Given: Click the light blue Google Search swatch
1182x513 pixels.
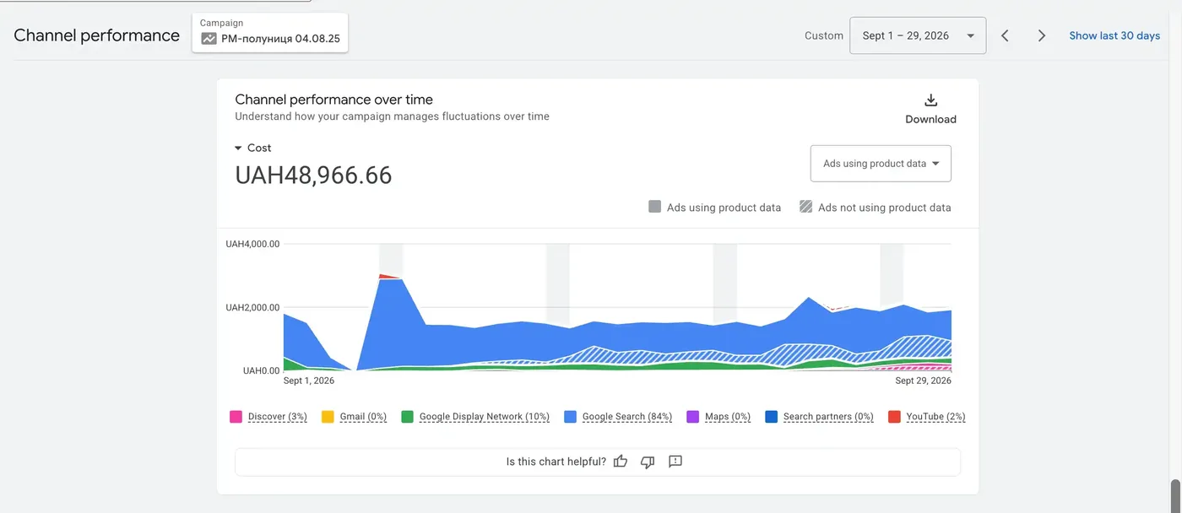Looking at the screenshot, I should pos(570,417).
